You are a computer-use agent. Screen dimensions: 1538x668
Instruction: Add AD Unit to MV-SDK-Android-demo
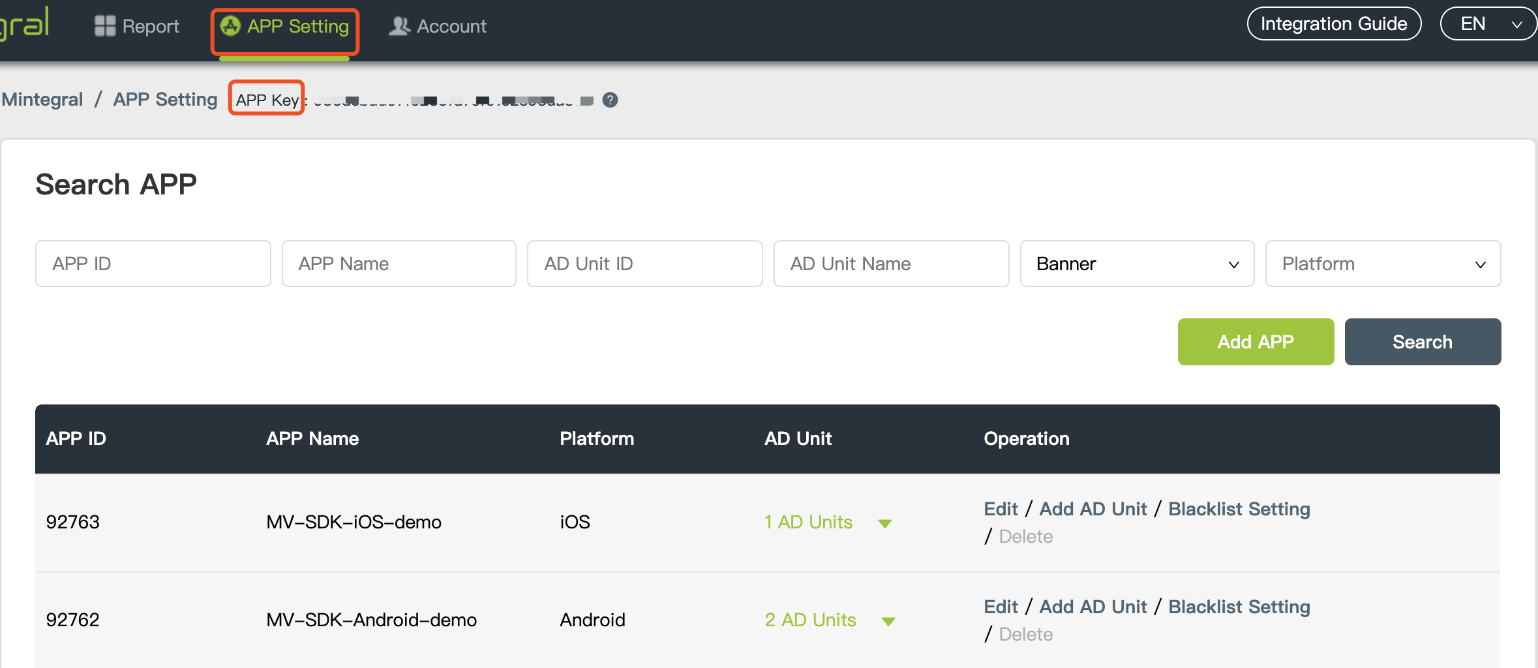click(1093, 607)
